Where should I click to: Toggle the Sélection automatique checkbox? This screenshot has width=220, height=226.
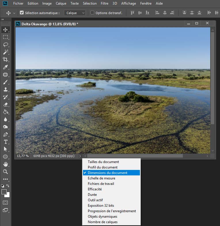[x=22, y=13]
